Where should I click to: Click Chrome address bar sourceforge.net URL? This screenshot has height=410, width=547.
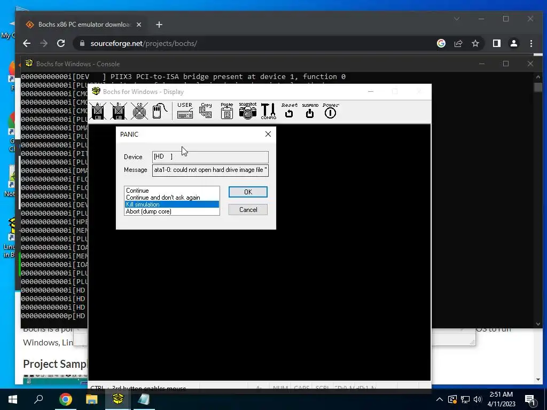144,44
